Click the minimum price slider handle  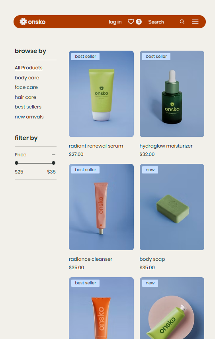click(17, 163)
